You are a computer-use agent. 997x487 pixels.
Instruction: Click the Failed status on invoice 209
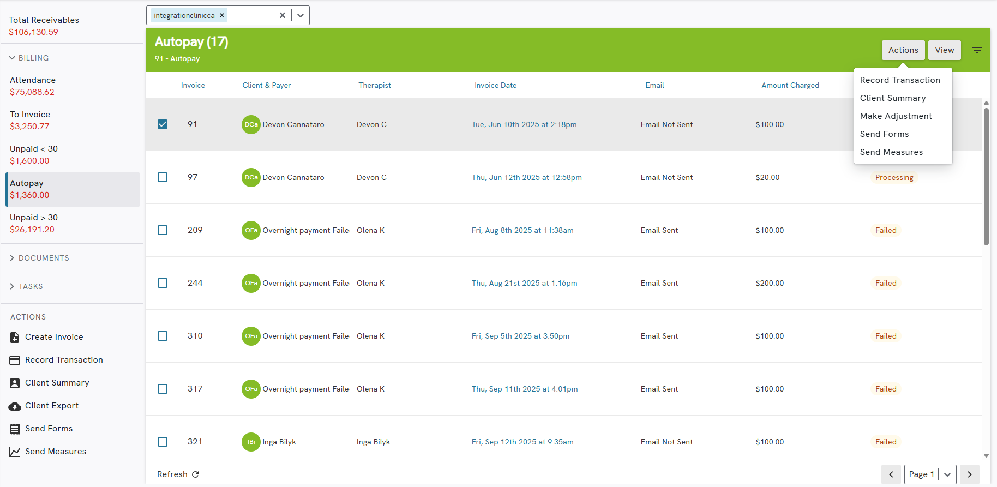[x=886, y=231]
